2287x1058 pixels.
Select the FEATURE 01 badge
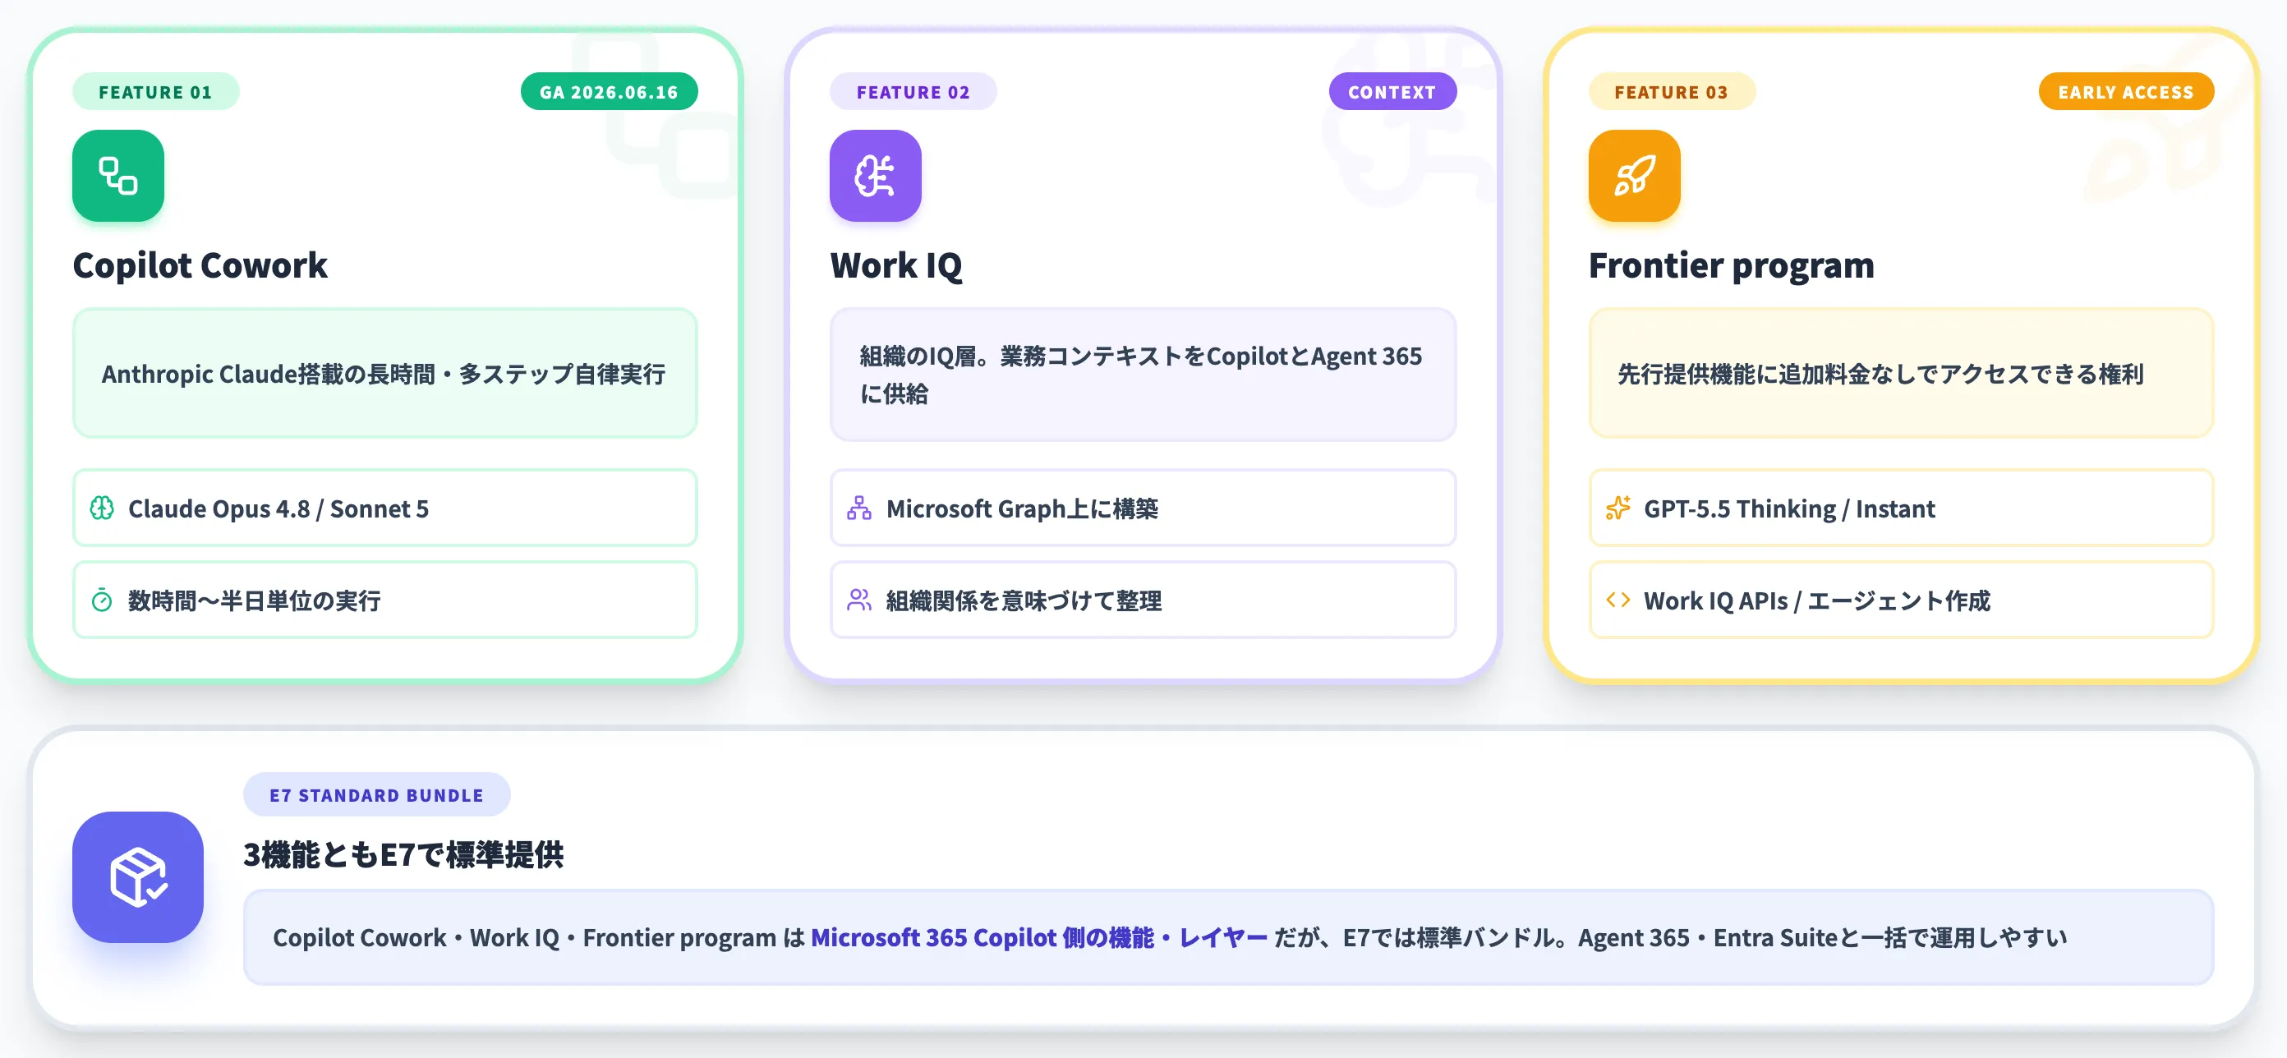155,92
